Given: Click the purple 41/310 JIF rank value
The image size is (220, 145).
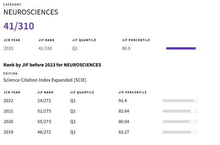Looking at the screenshot, I should (x=45, y=48).
